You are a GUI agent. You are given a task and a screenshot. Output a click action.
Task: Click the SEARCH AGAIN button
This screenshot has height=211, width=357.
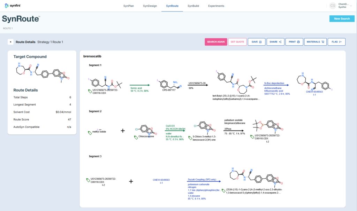tap(216, 42)
